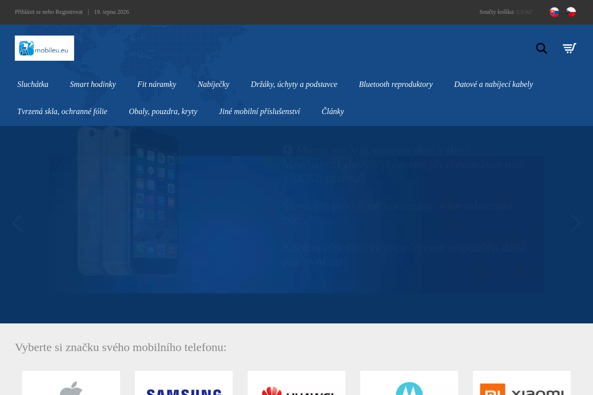Open Bluetooth reproduktory category
Viewport: 593px width, 395px height.
(396, 84)
